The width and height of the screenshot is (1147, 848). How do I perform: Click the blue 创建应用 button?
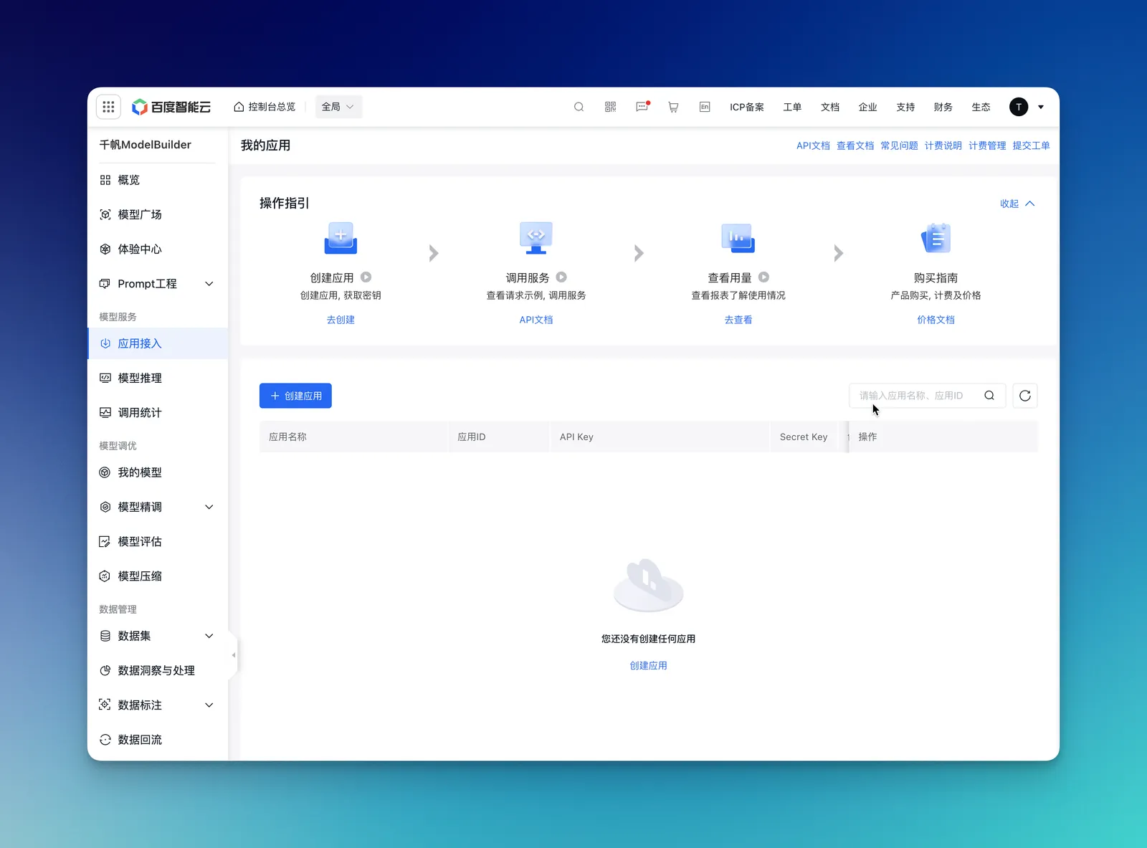pyautogui.click(x=295, y=396)
